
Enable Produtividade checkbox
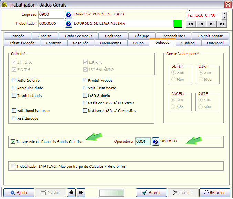click(x=85, y=80)
